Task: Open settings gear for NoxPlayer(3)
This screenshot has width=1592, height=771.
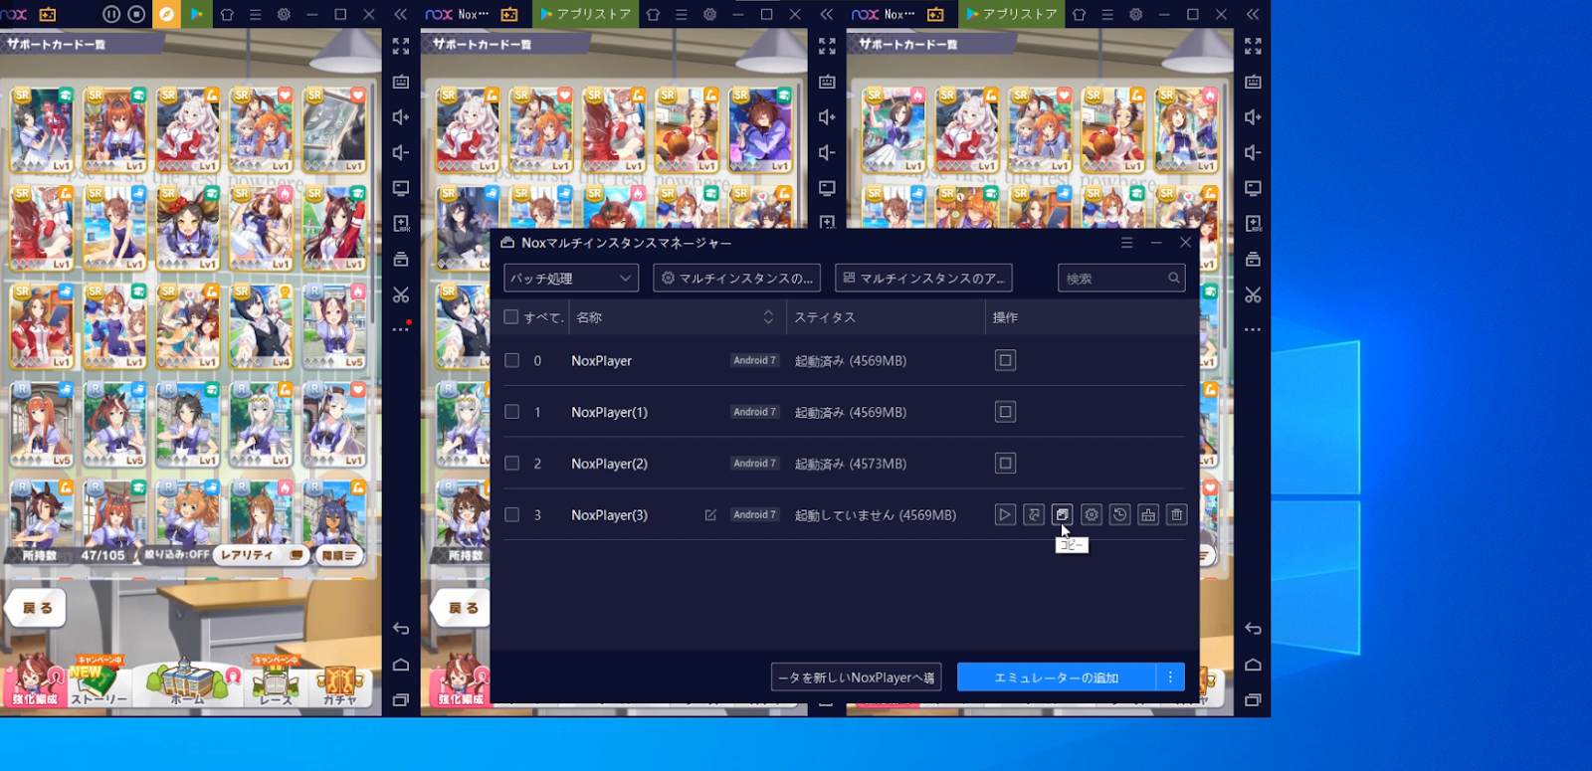Action: (x=1092, y=514)
